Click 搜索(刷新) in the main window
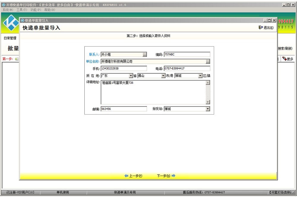This screenshot has height=198, width=297. (285, 48)
